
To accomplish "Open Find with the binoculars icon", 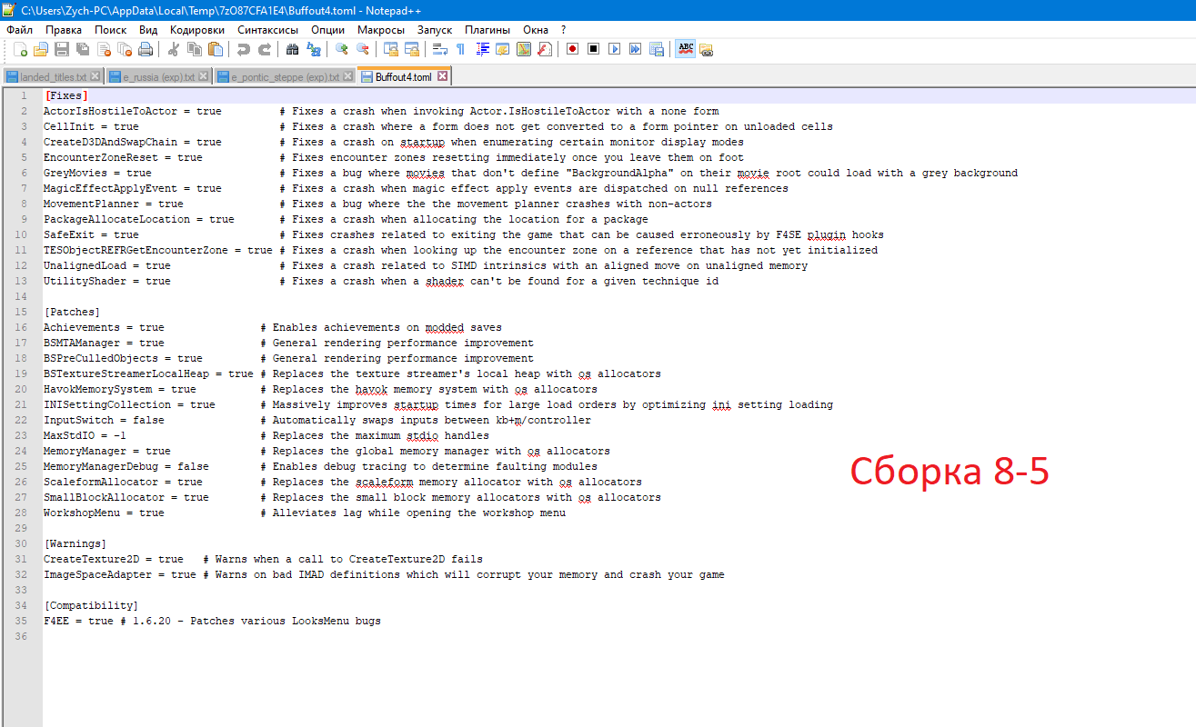I will click(x=292, y=49).
